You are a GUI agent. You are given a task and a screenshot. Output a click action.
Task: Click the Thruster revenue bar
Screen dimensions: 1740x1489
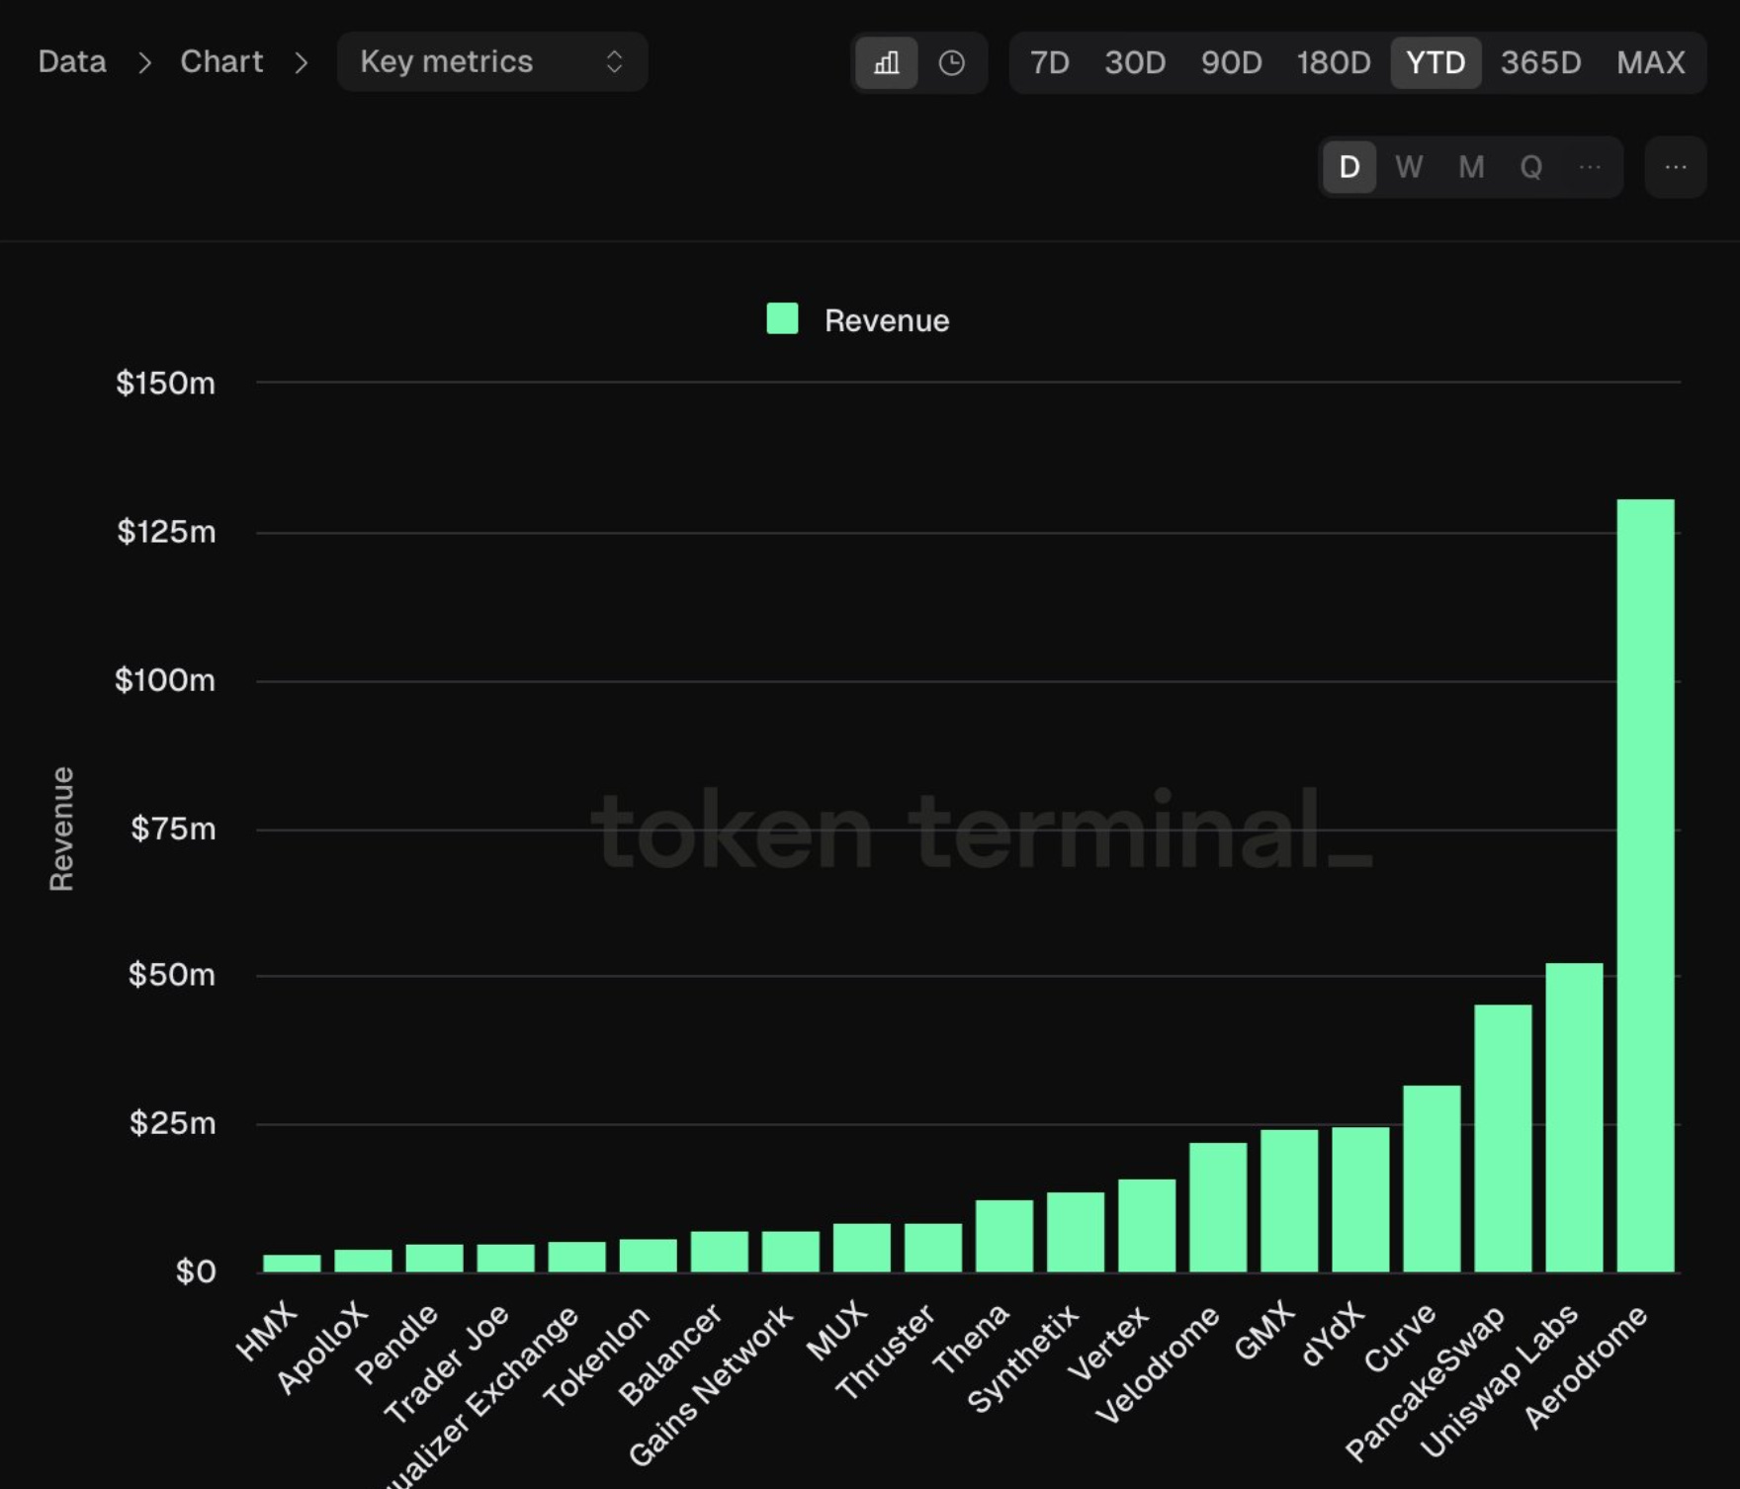point(933,1248)
